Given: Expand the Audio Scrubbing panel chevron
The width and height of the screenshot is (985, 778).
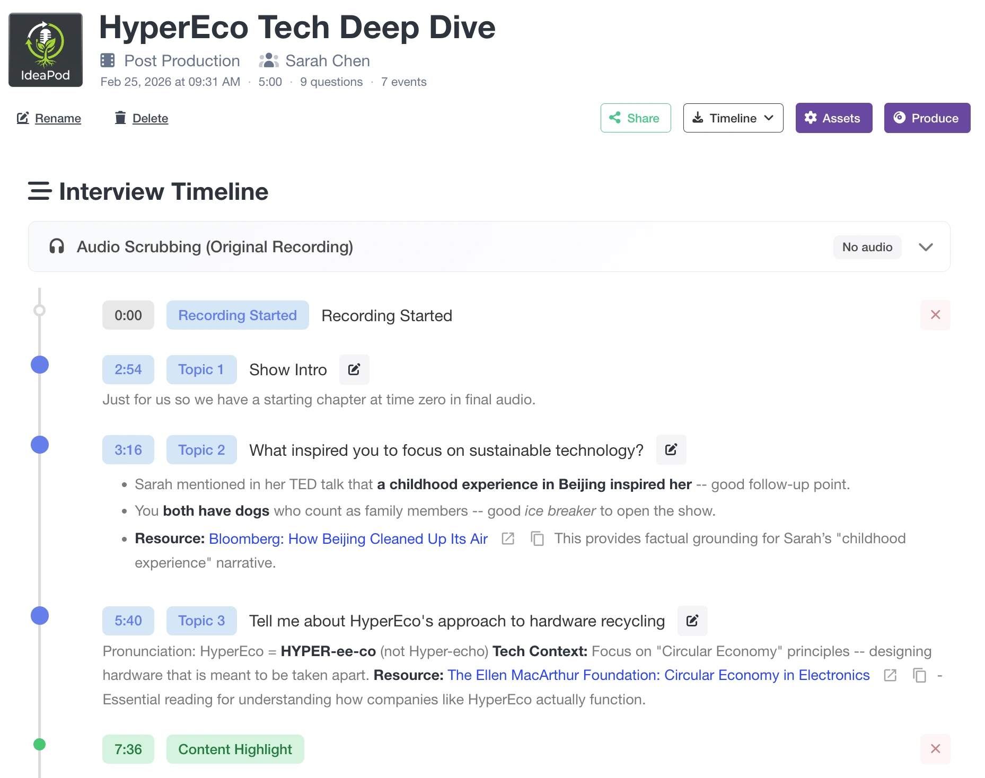Looking at the screenshot, I should pos(926,247).
